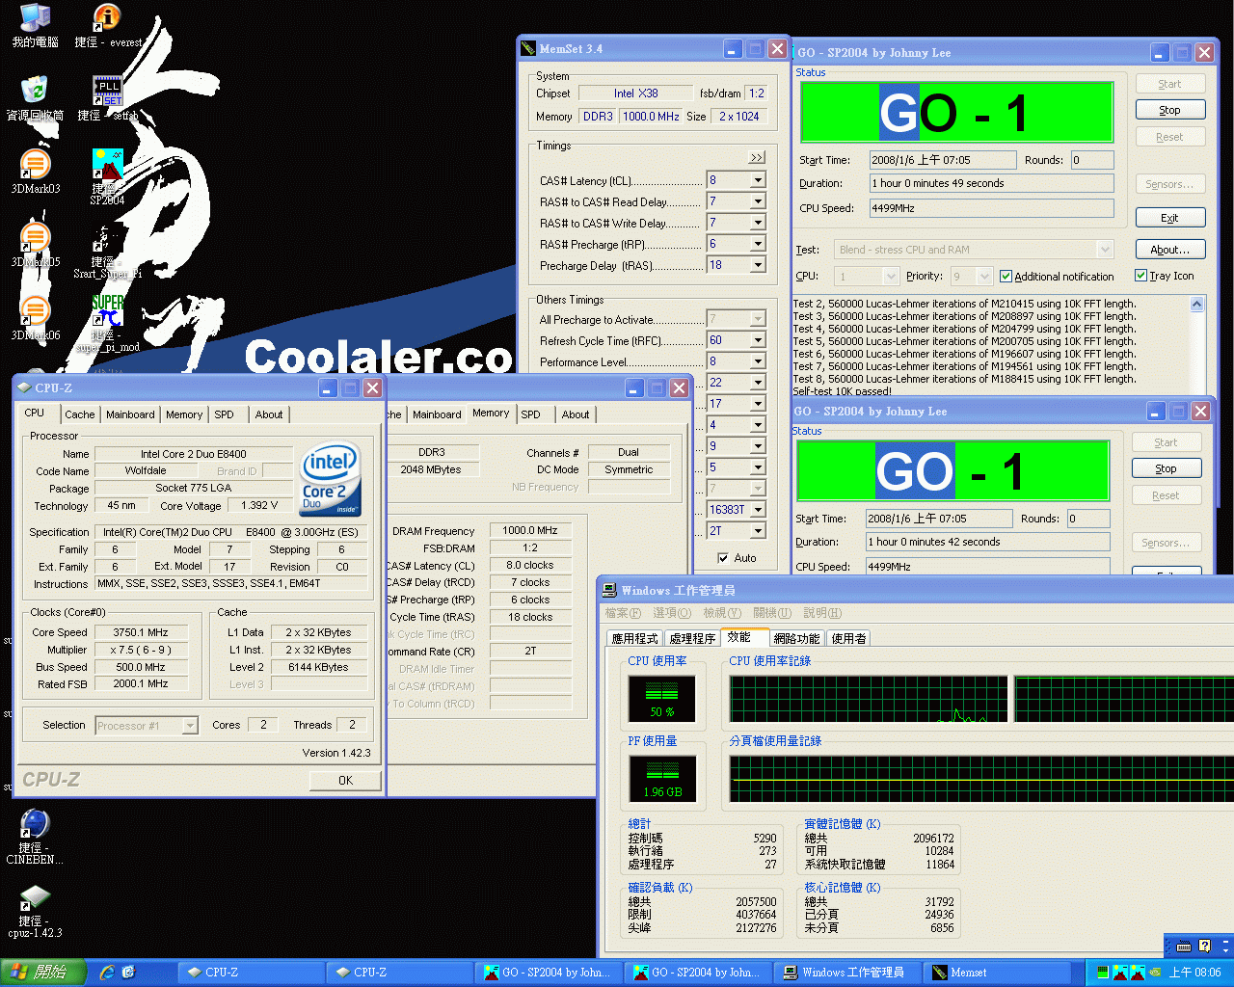This screenshot has height=987, width=1234.
Task: Click the Windows 工作管理員 title bar icon
Action: (x=608, y=590)
